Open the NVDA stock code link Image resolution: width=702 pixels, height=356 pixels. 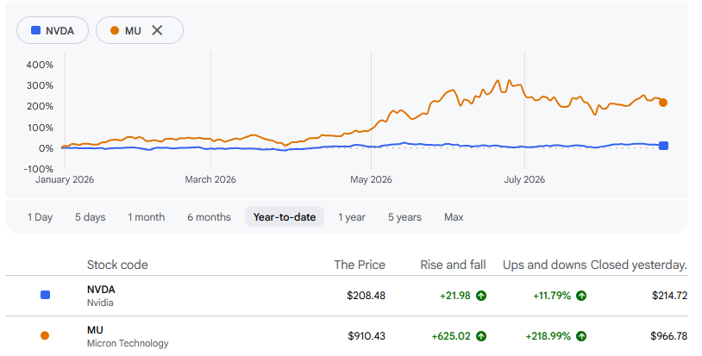pyautogui.click(x=101, y=290)
